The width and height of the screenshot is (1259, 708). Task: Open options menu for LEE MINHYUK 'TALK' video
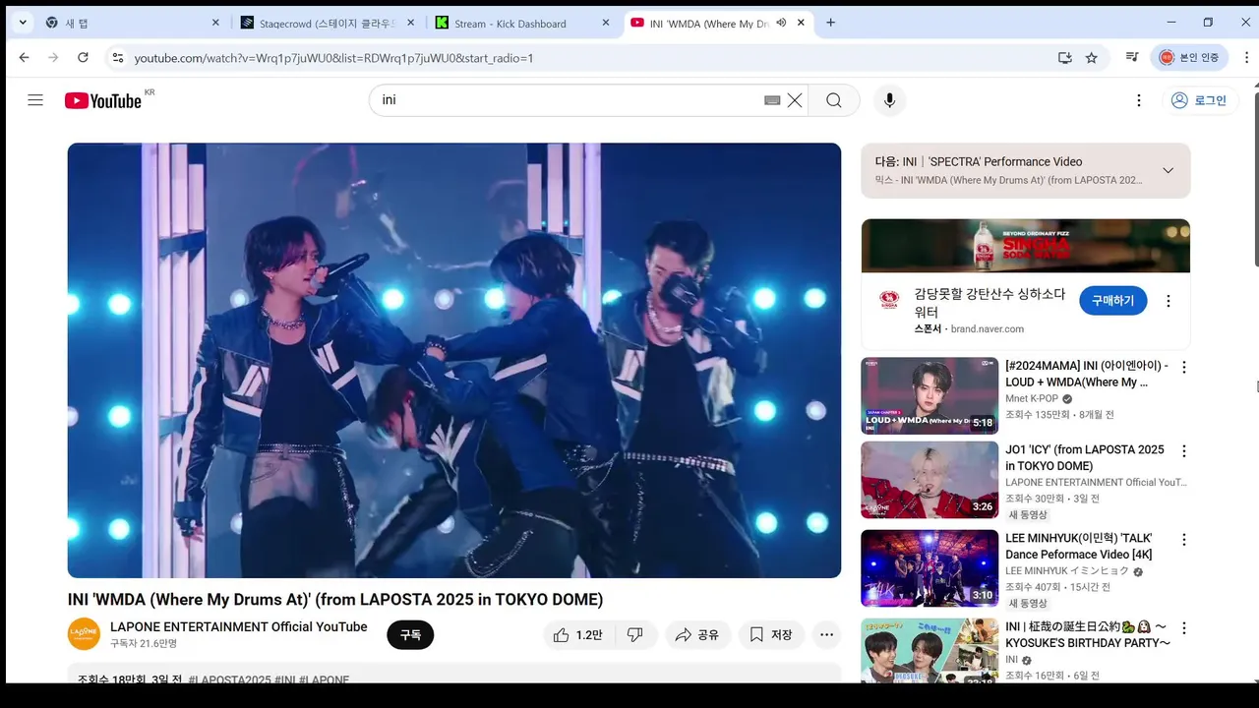pyautogui.click(x=1184, y=540)
